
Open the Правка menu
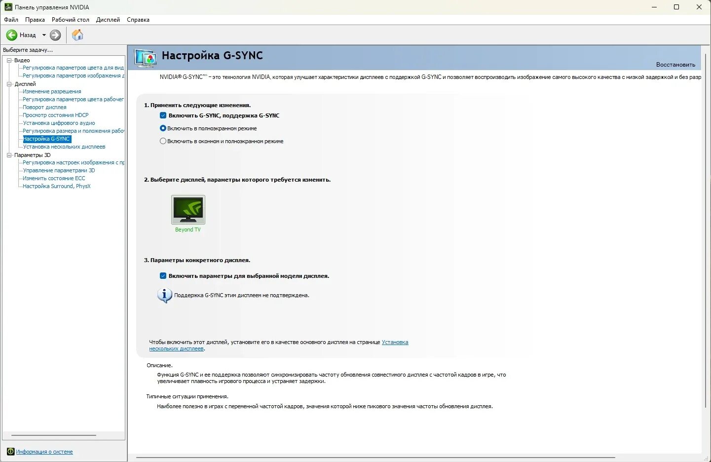35,20
